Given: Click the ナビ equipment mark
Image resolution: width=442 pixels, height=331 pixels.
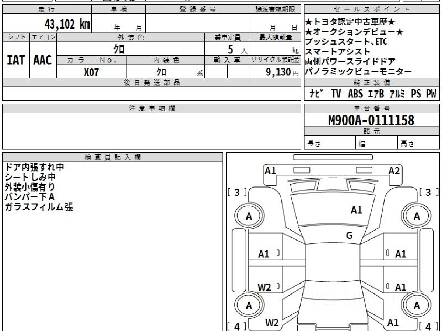Looking at the screenshot, I should [317, 94].
